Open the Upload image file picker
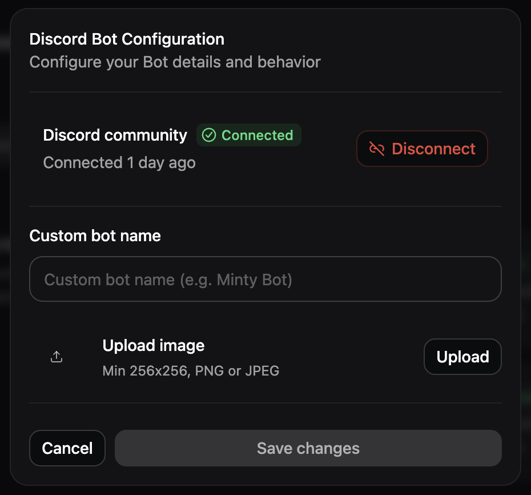531x495 pixels. point(462,356)
